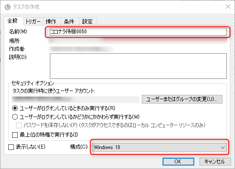Open the トリガー tab
The height and width of the screenshot is (169, 235).
(33, 21)
